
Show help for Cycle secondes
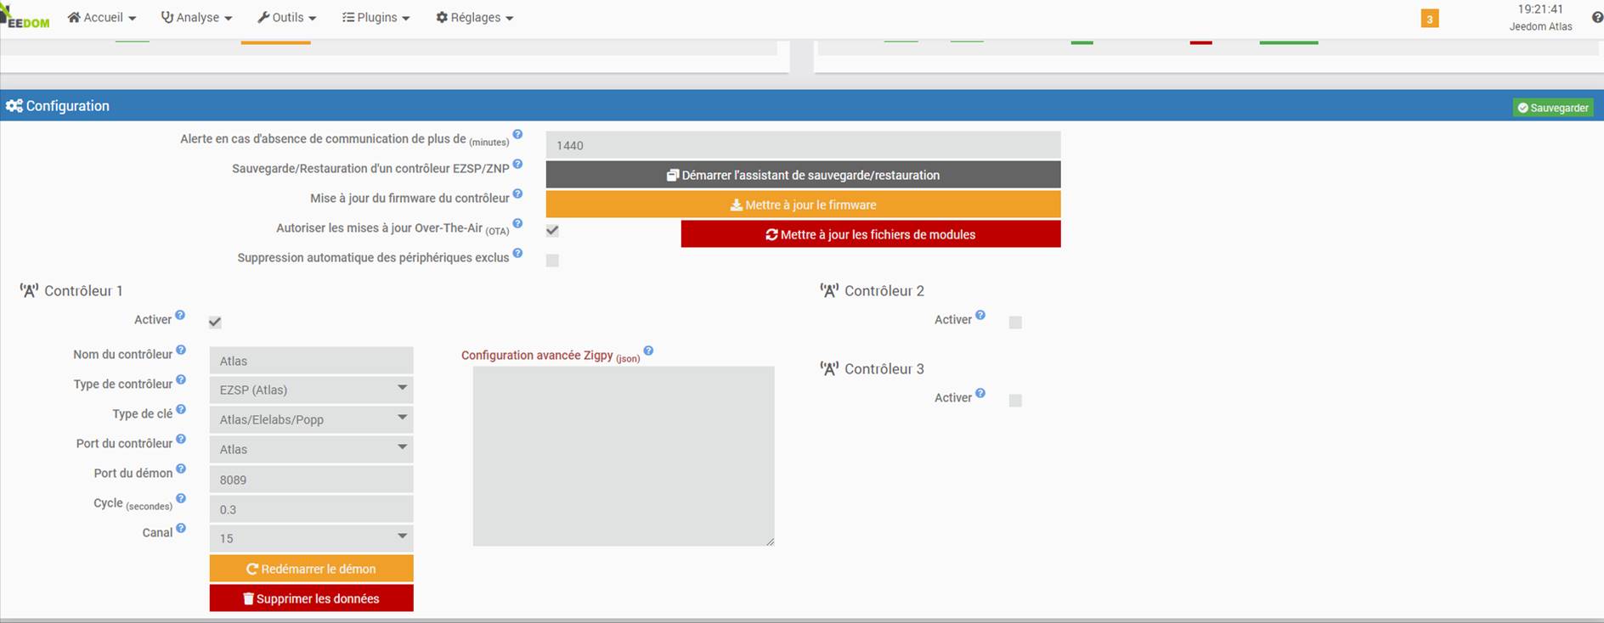click(x=181, y=498)
